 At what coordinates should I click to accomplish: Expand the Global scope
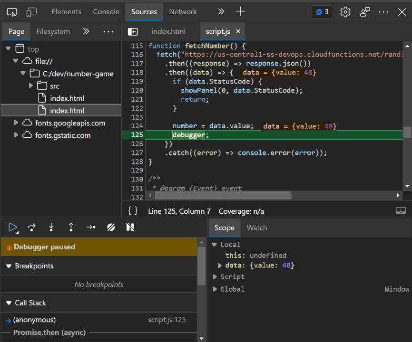tap(215, 289)
